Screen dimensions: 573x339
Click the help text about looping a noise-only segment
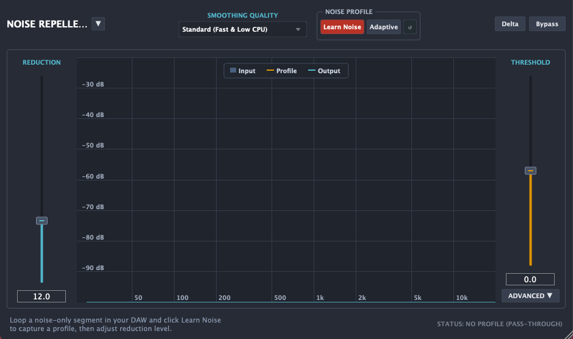[x=115, y=324]
